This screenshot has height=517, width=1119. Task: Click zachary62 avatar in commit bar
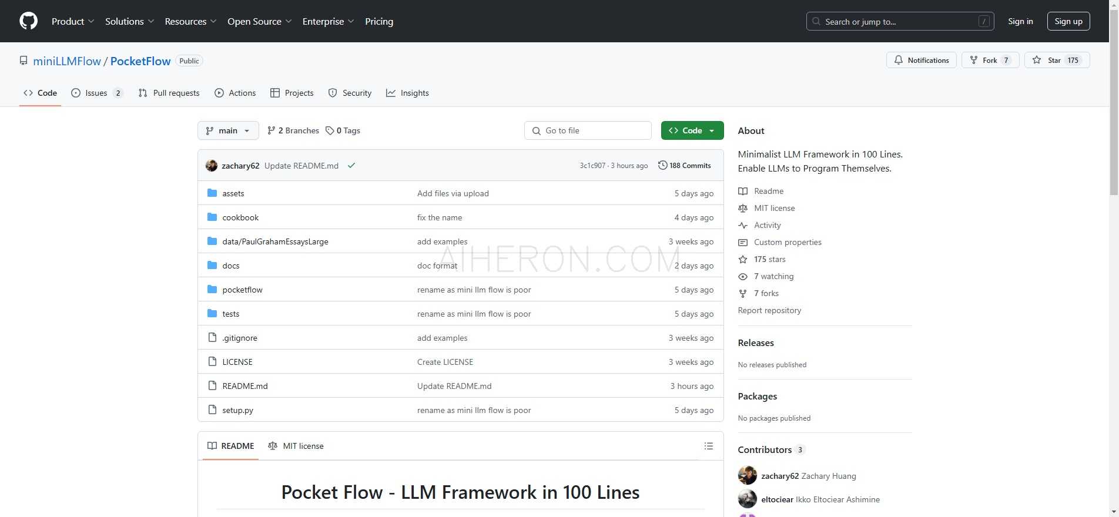click(x=212, y=166)
